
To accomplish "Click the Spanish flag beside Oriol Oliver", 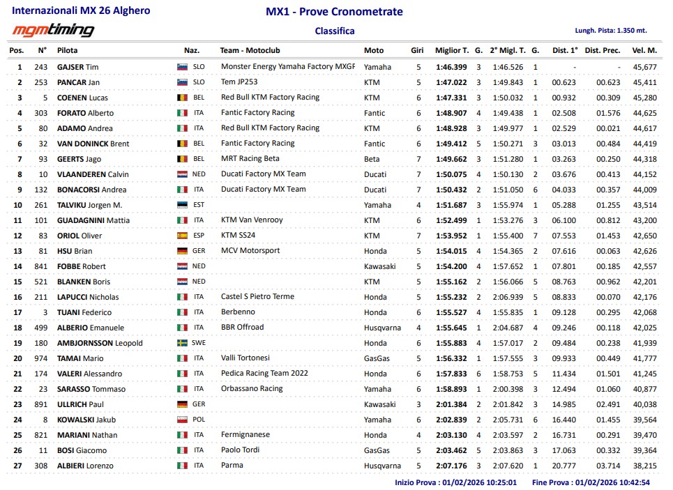I will (x=182, y=236).
